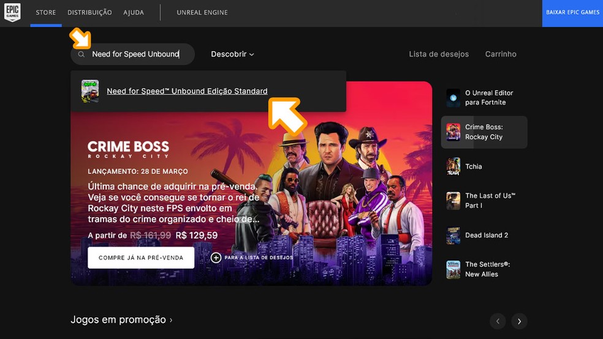Expand the Descobrir dropdown

click(232, 54)
